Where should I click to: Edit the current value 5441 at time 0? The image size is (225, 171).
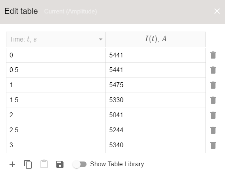point(156,55)
